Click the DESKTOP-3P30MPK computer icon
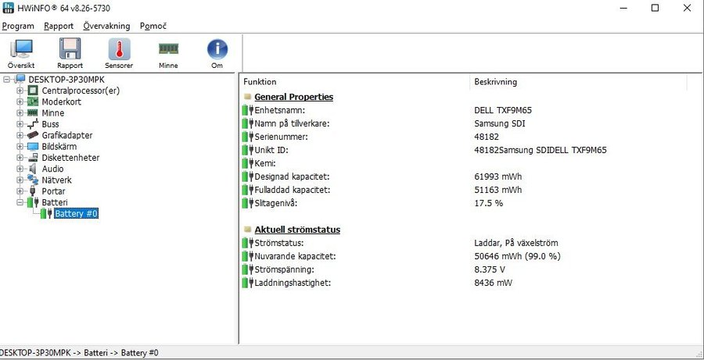The height and width of the screenshot is (360, 704). click(x=20, y=80)
